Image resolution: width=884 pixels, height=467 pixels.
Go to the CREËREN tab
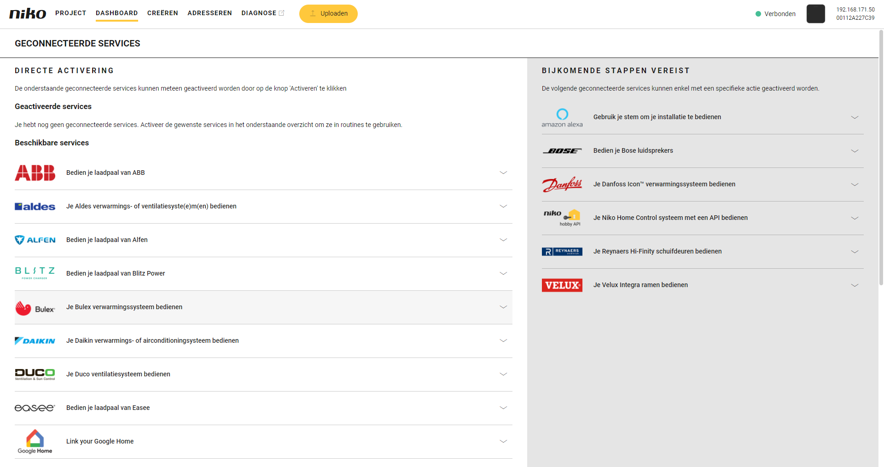163,13
